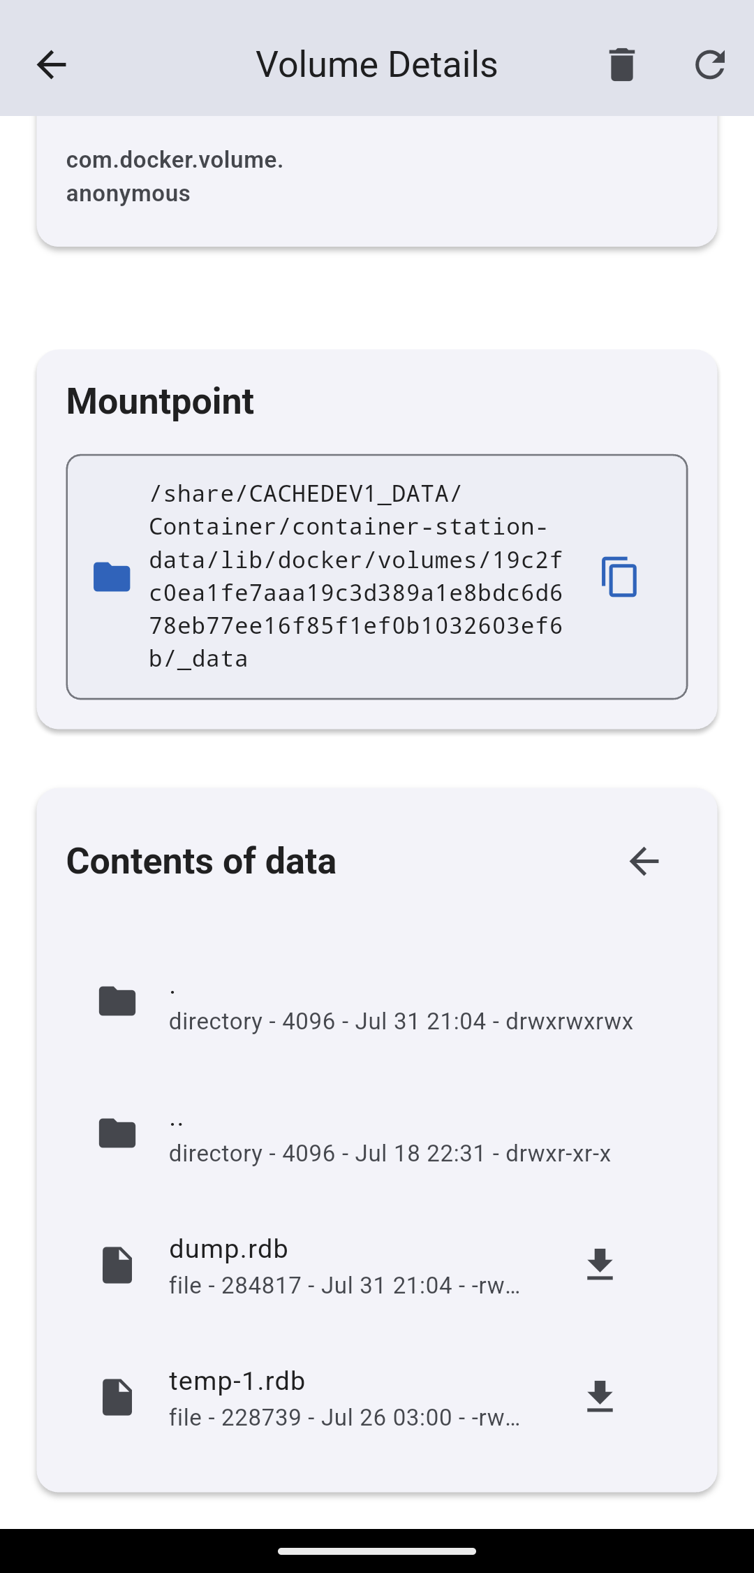Delete this volume using the trash icon
Image resolution: width=754 pixels, height=1573 pixels.
(621, 64)
